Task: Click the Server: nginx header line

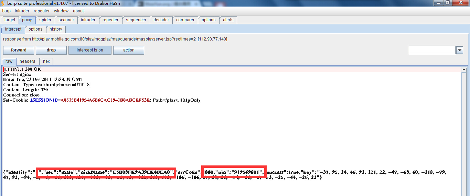Action: (17, 74)
